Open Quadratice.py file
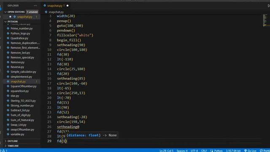This screenshot has height=152, width=270. pos(19,38)
